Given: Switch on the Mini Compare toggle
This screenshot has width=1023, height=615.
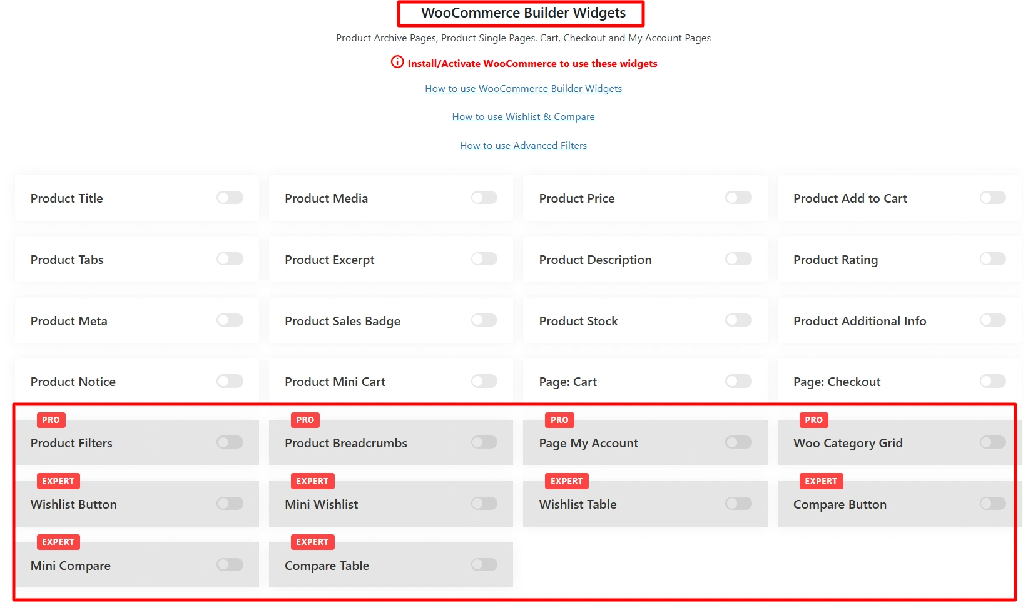Looking at the screenshot, I should [230, 565].
